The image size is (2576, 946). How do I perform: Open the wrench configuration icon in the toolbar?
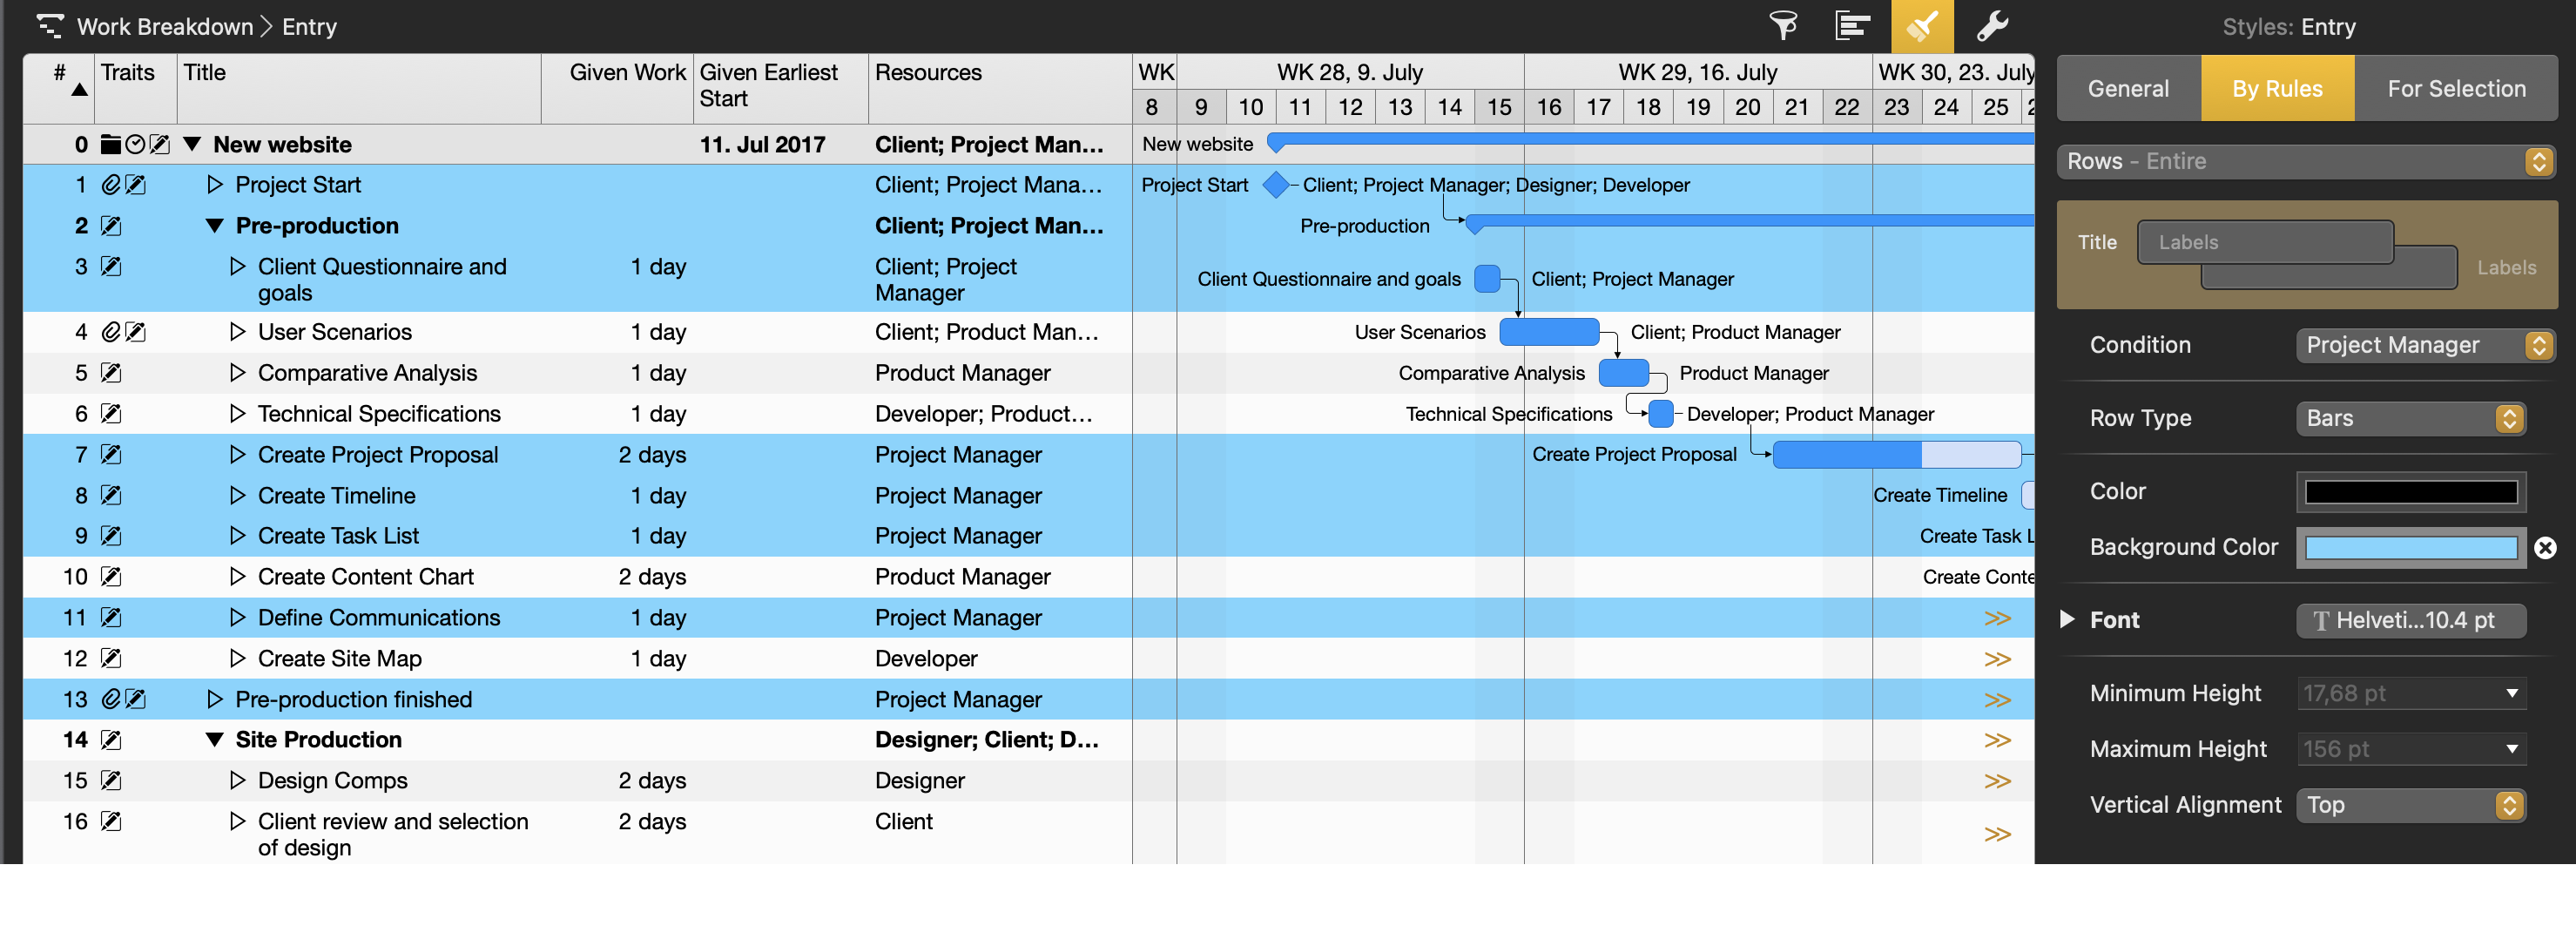coord(1992,26)
